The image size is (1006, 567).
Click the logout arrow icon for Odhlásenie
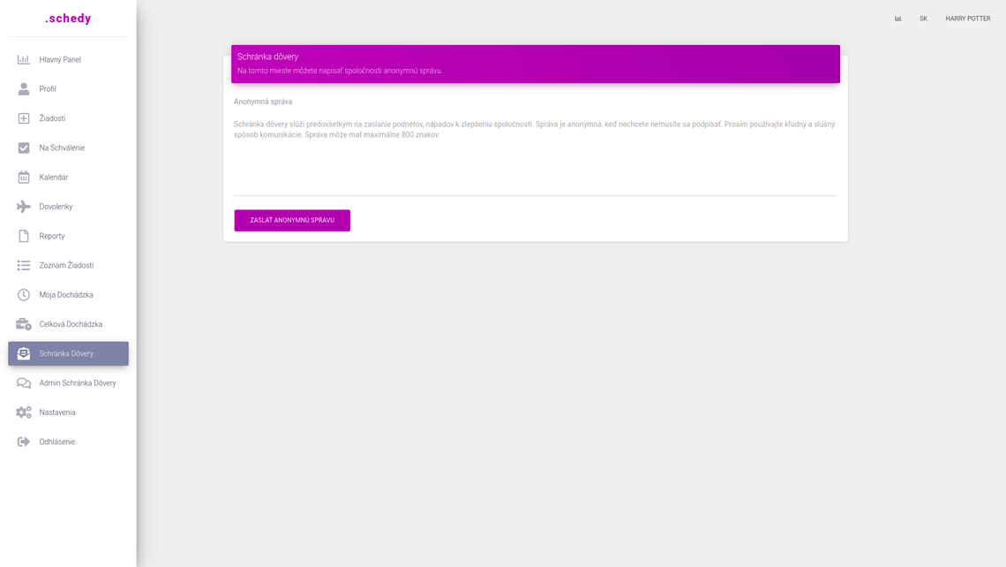tap(24, 442)
